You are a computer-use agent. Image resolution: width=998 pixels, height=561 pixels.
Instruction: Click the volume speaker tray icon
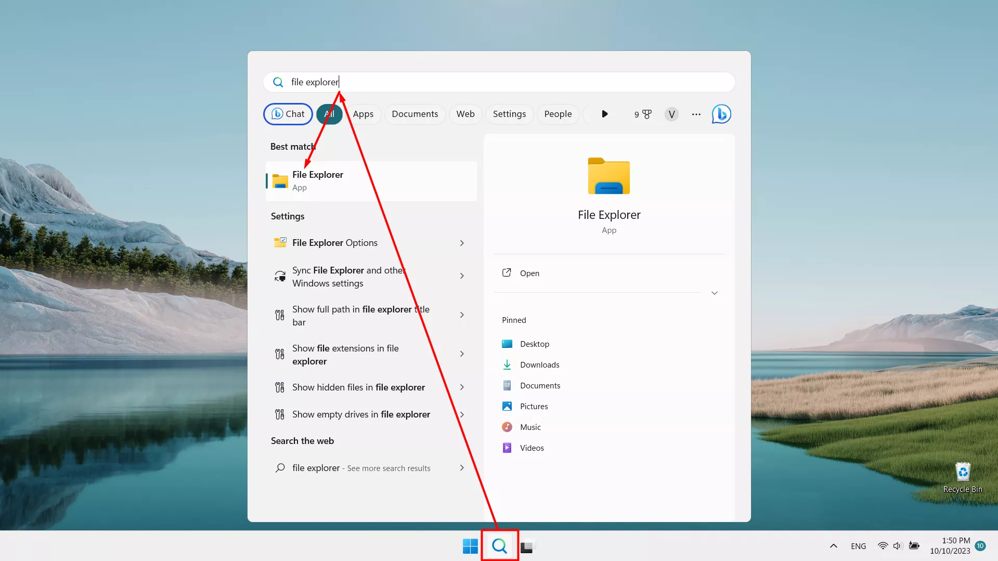tap(898, 546)
